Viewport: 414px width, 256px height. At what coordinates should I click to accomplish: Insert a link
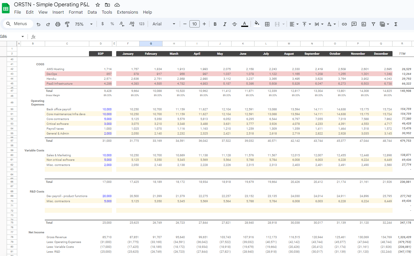point(344,24)
